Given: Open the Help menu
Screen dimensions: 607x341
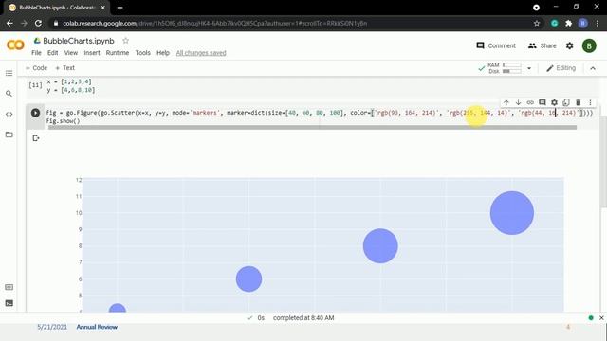Looking at the screenshot, I should pos(163,53).
